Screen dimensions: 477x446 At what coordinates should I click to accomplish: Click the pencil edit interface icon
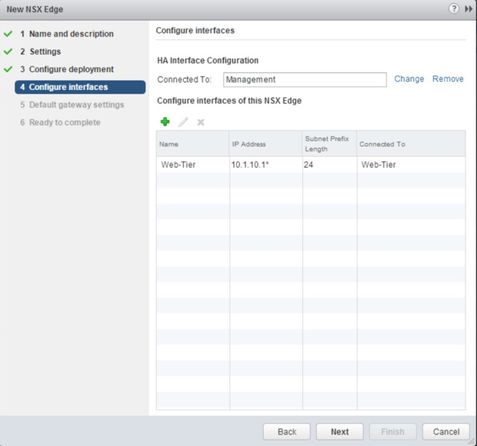(183, 122)
